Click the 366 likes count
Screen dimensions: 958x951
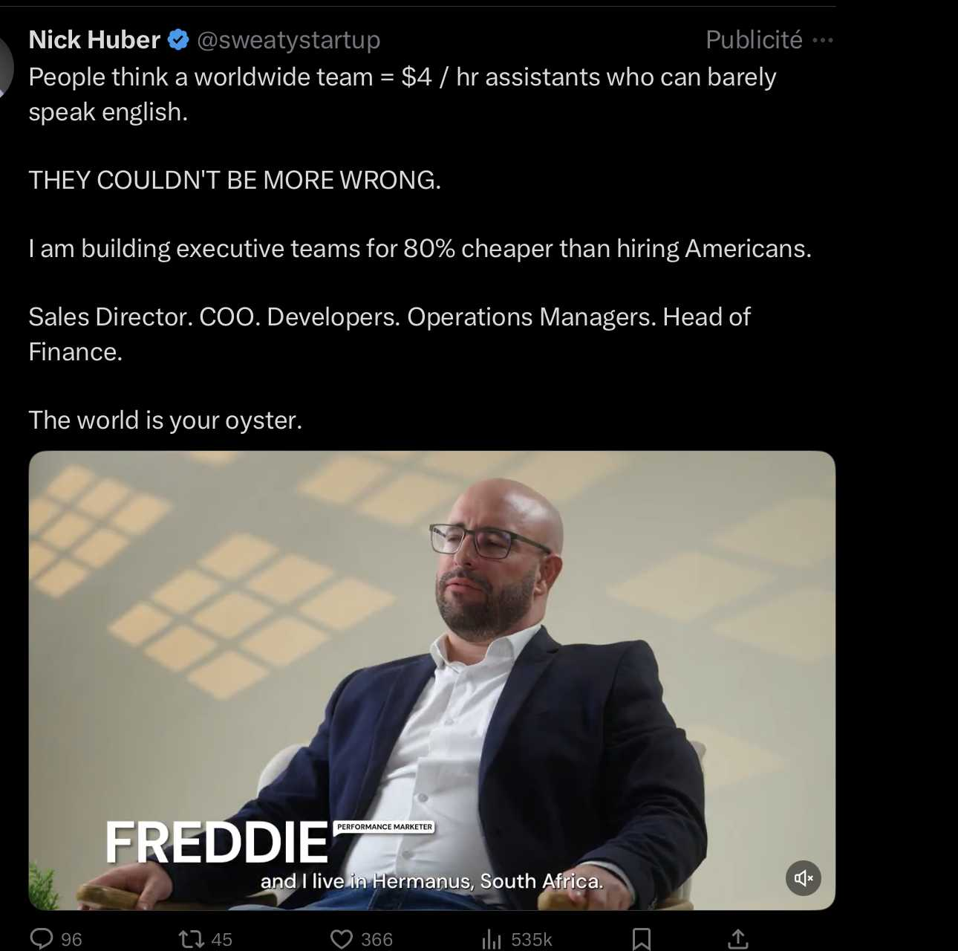tap(377, 940)
